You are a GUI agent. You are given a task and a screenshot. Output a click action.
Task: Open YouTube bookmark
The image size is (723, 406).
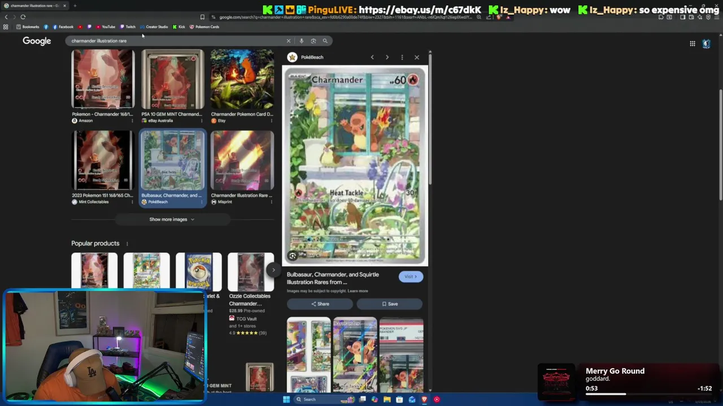pos(106,27)
